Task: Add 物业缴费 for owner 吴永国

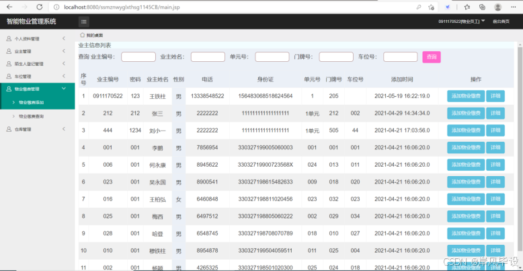Action: [466, 182]
